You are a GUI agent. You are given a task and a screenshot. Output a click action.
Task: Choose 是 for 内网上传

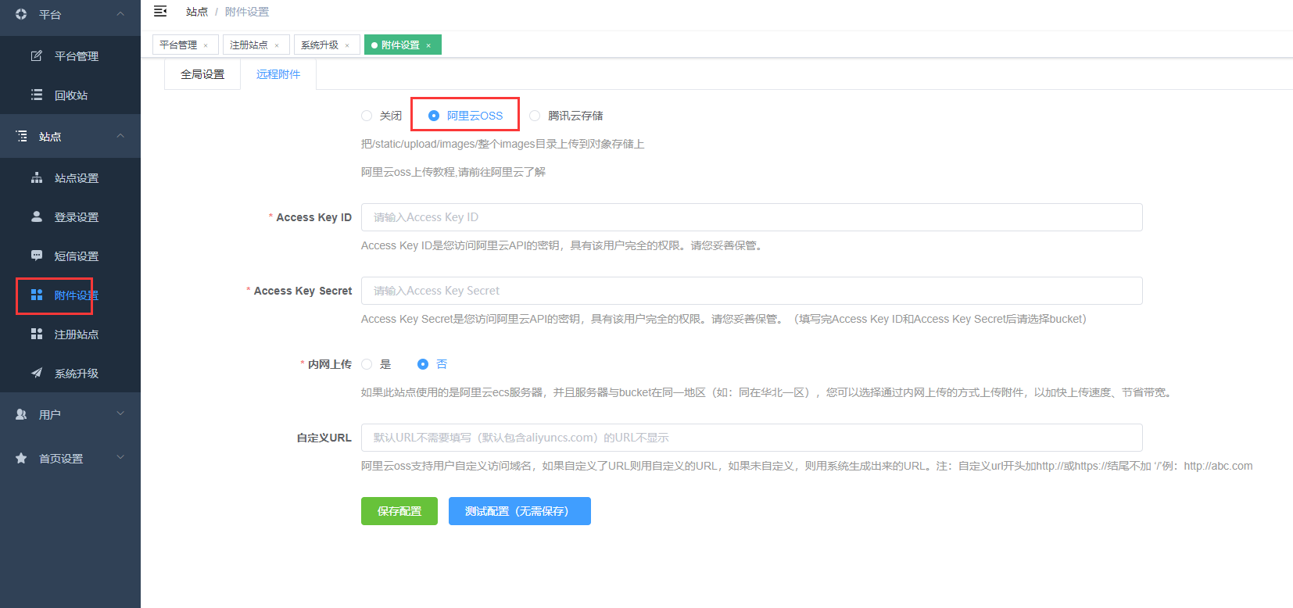(x=367, y=364)
